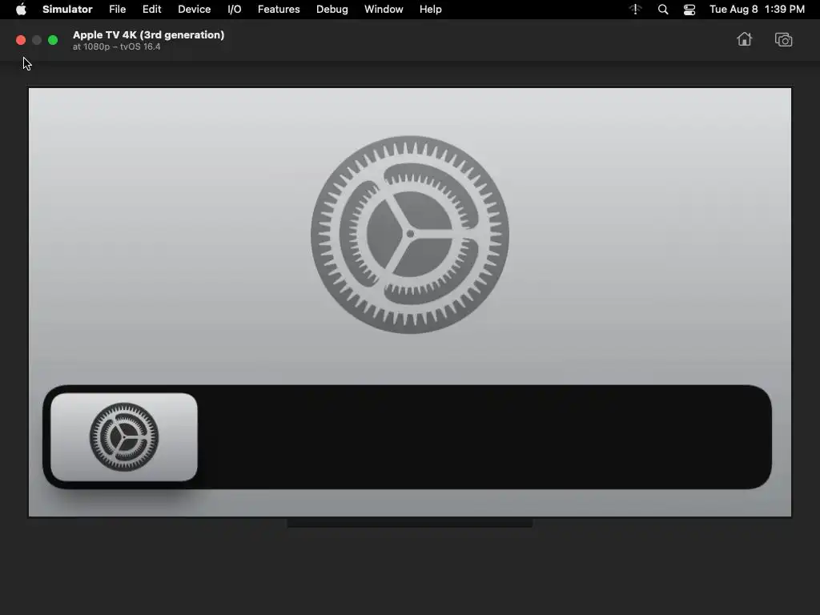
Task: Open the File menu
Action: point(117,10)
